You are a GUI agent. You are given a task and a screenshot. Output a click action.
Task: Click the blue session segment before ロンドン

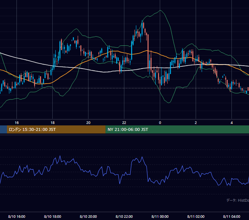pyautogui.click(x=4, y=129)
